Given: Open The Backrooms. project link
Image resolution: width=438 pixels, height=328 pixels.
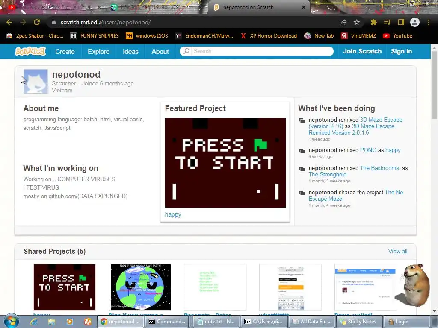Looking at the screenshot, I should (x=380, y=168).
